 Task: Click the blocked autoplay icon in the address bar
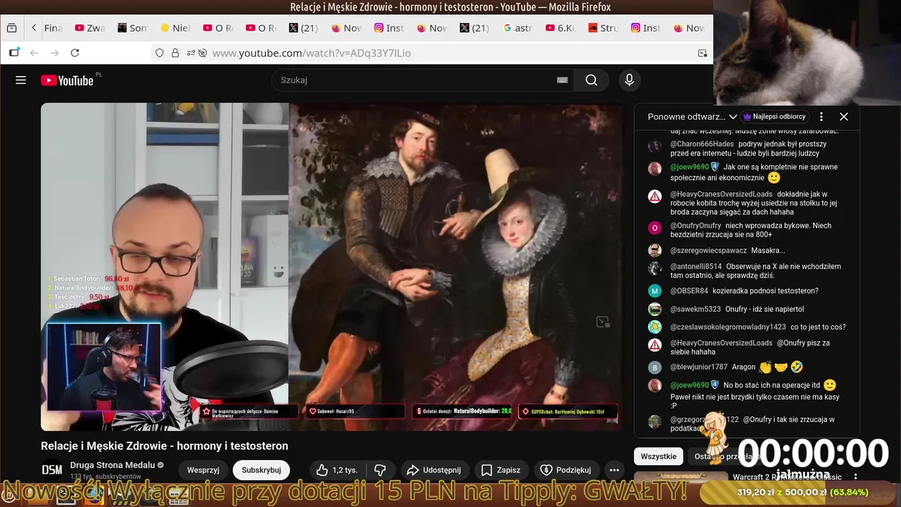click(203, 53)
